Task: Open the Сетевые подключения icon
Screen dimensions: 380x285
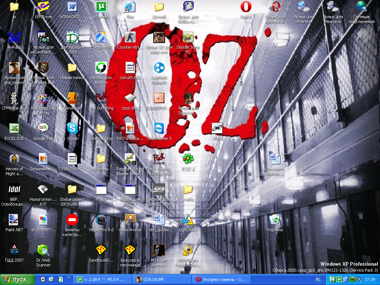Action: click(x=361, y=12)
